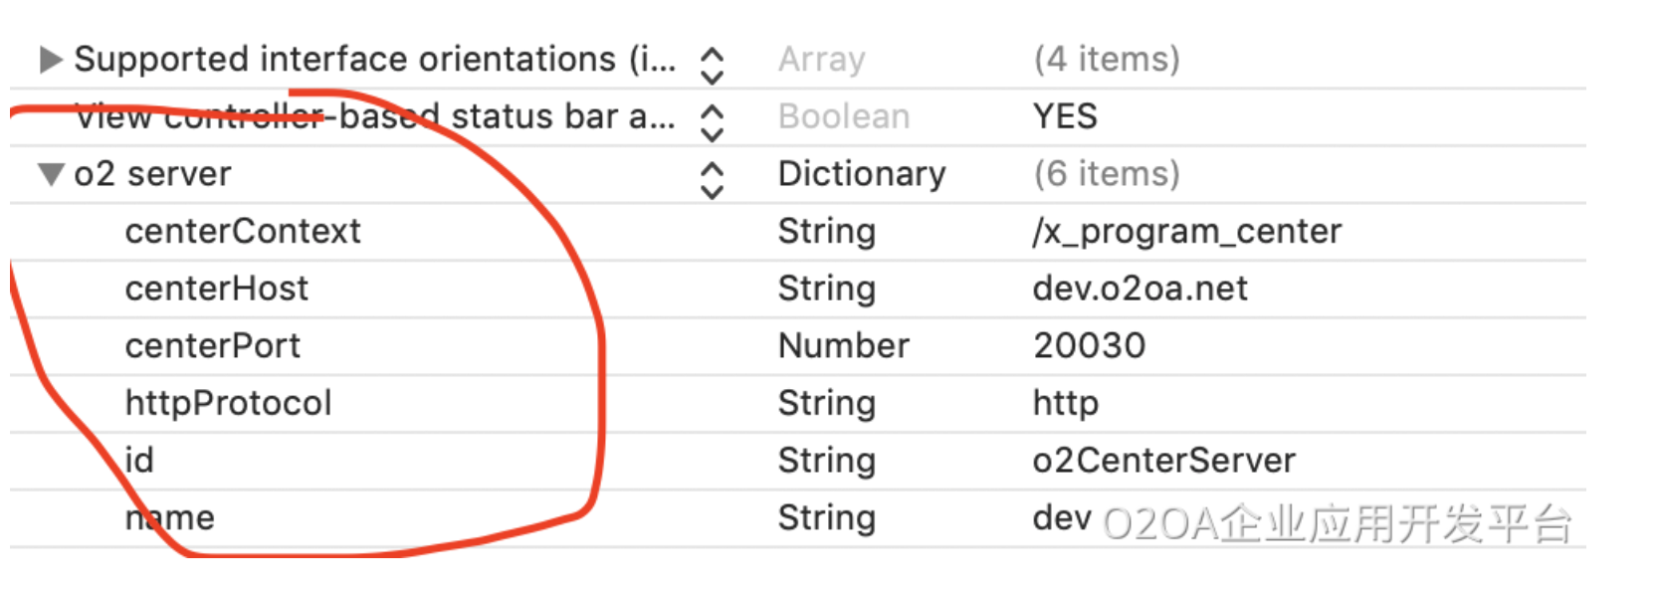This screenshot has height=589, width=1660.
Task: Select the id key row
Action: click(140, 461)
